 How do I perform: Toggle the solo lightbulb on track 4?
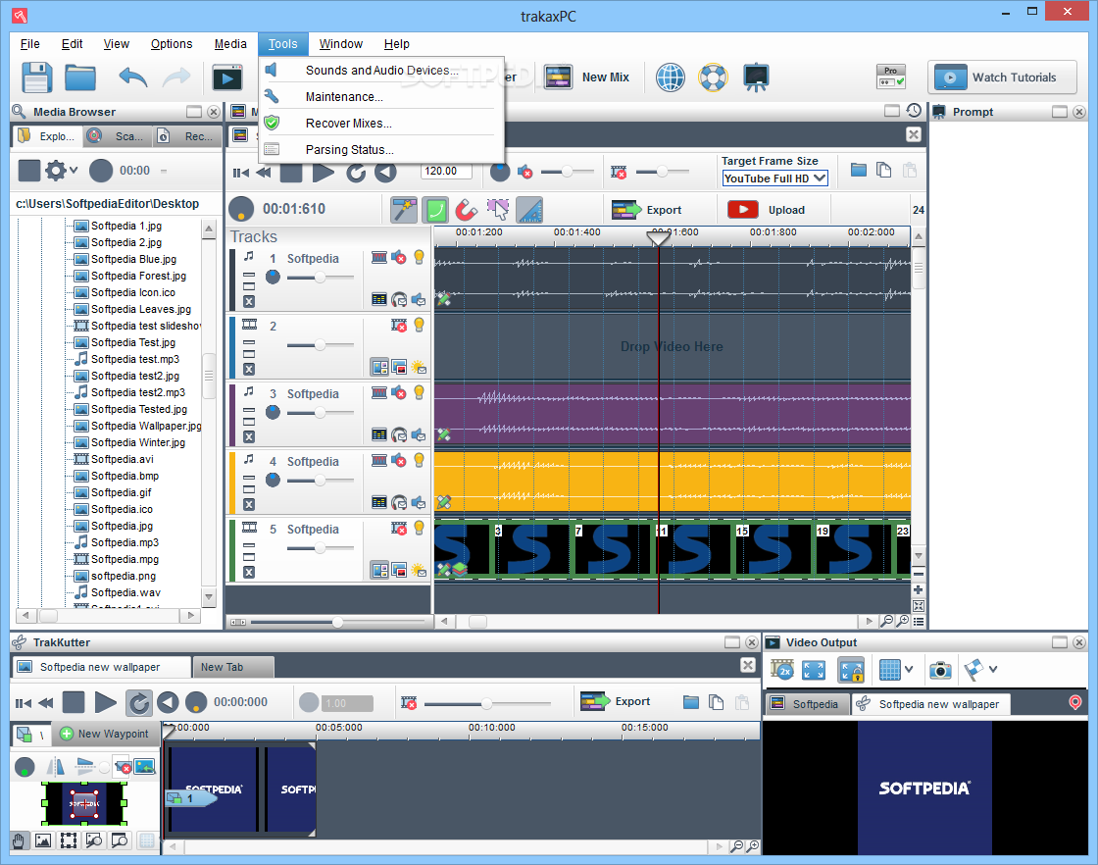point(419,461)
